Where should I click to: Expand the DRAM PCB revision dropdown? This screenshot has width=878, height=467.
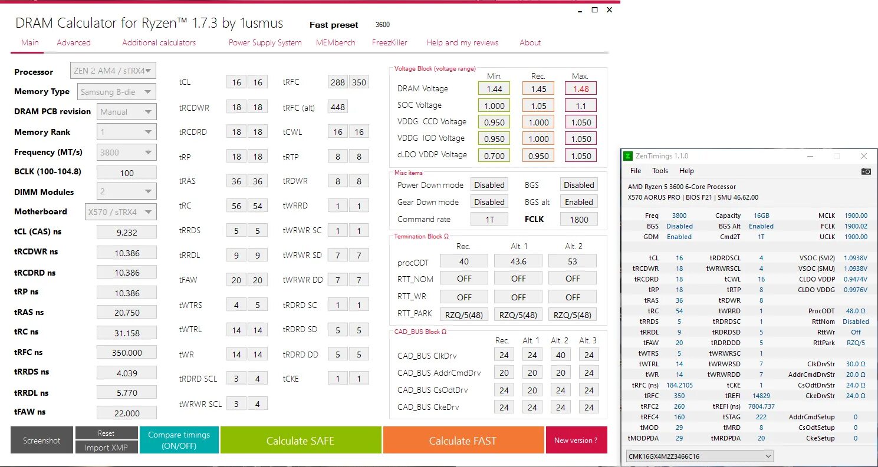[126, 112]
